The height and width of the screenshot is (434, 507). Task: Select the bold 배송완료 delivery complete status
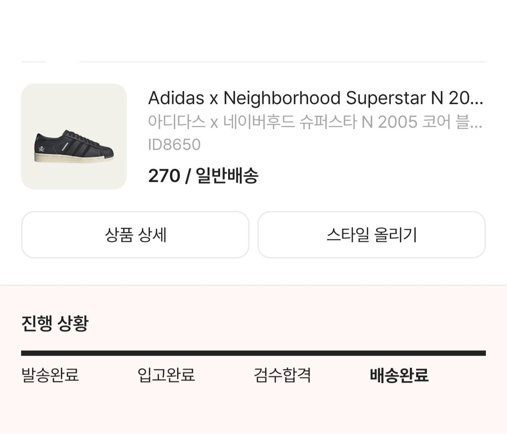pos(398,375)
